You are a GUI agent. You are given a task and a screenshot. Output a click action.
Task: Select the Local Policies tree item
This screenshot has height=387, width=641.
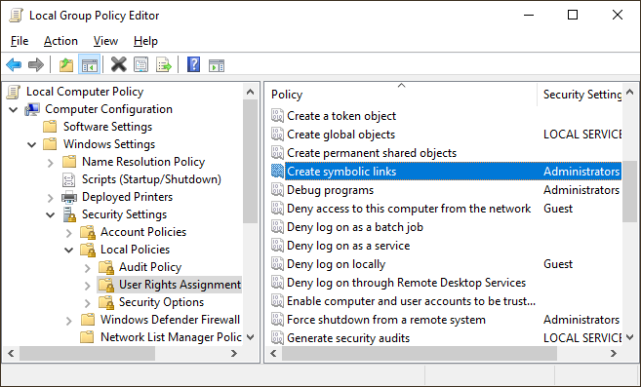[x=135, y=250]
